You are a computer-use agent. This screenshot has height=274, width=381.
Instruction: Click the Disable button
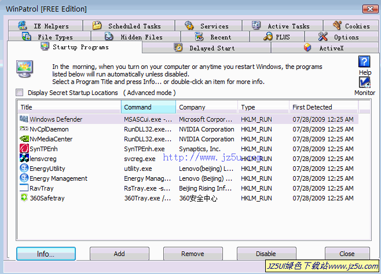point(266,254)
